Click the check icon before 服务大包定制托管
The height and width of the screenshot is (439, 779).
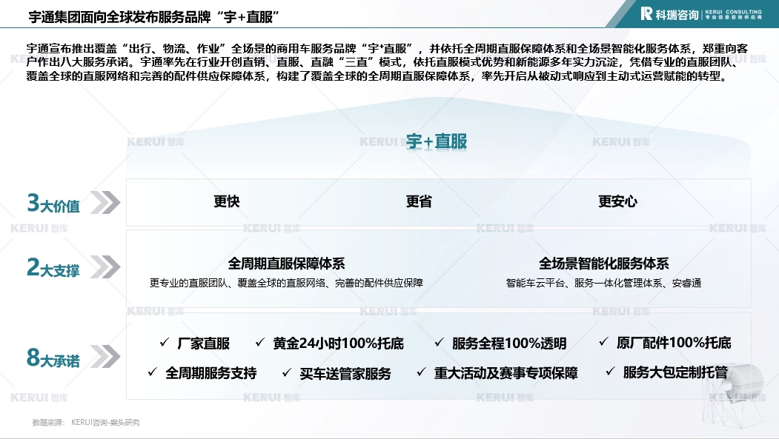[x=610, y=371]
